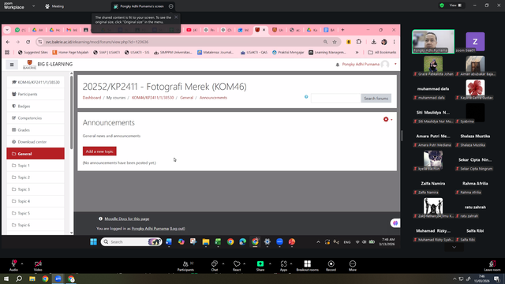Open the More options in Zoom toolbar
Image resolution: width=505 pixels, height=284 pixels.
[353, 266]
